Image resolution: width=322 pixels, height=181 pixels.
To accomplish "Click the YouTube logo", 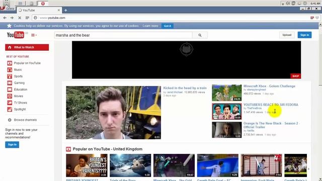I will point(16,35).
